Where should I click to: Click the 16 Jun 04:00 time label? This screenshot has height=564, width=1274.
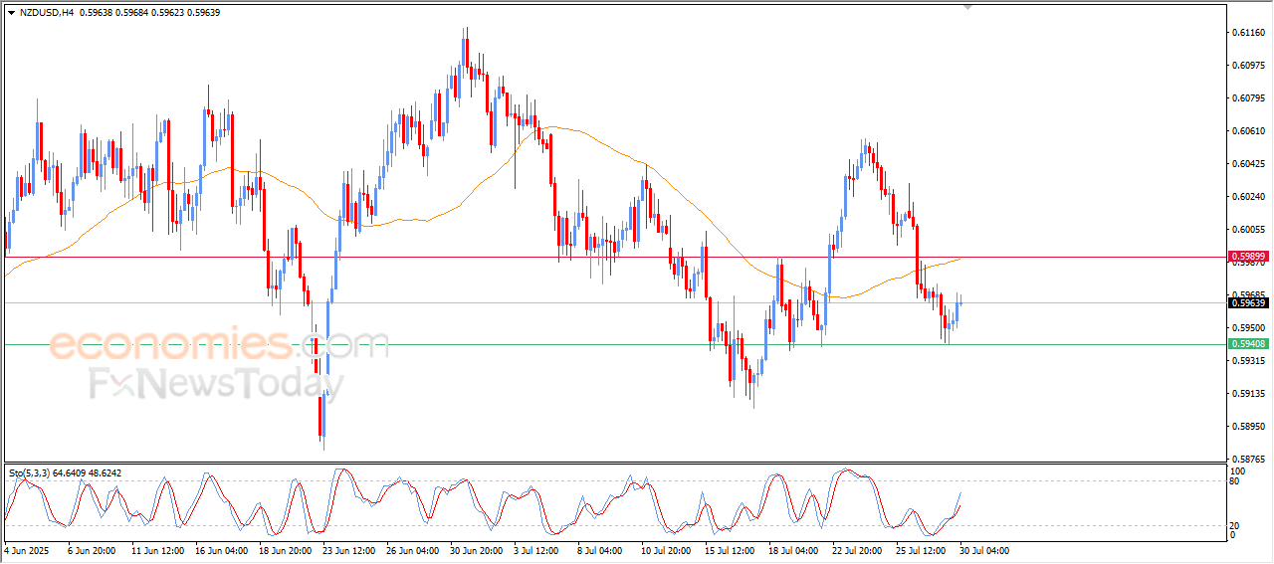[220, 550]
